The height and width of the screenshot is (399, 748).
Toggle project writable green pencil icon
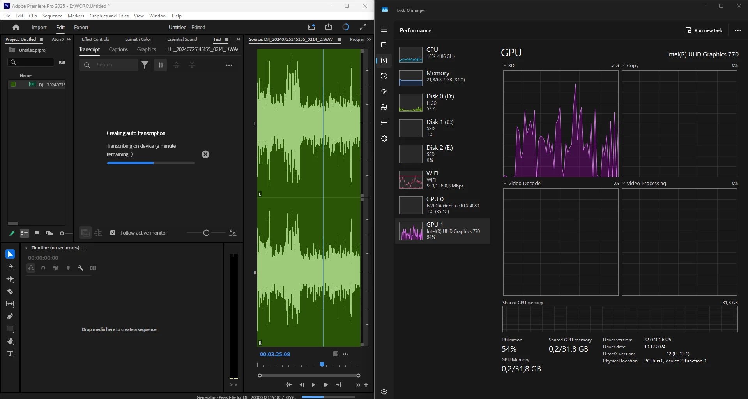(x=12, y=233)
